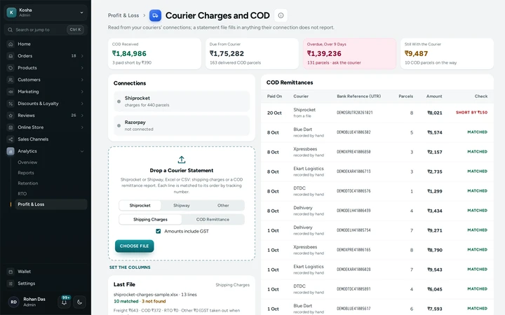
Task: Expand the Online Store submenu chevron
Action: pyautogui.click(x=82, y=127)
